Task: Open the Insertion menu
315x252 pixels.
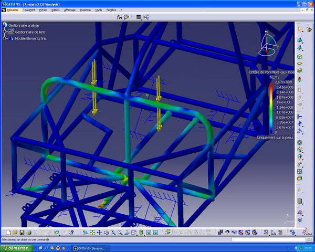Action: click(x=86, y=10)
